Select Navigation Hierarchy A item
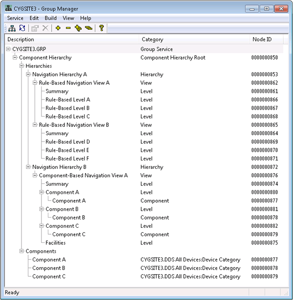 coord(60,75)
